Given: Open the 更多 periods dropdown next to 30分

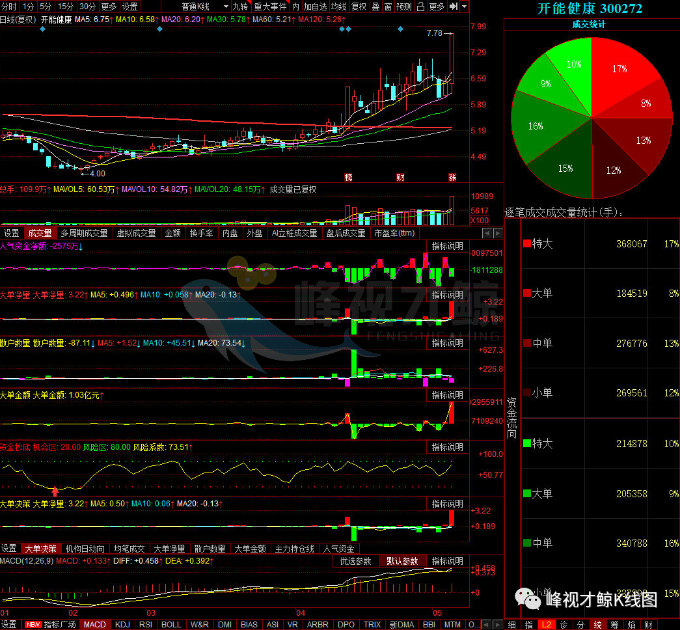Looking at the screenshot, I should click(x=109, y=7).
